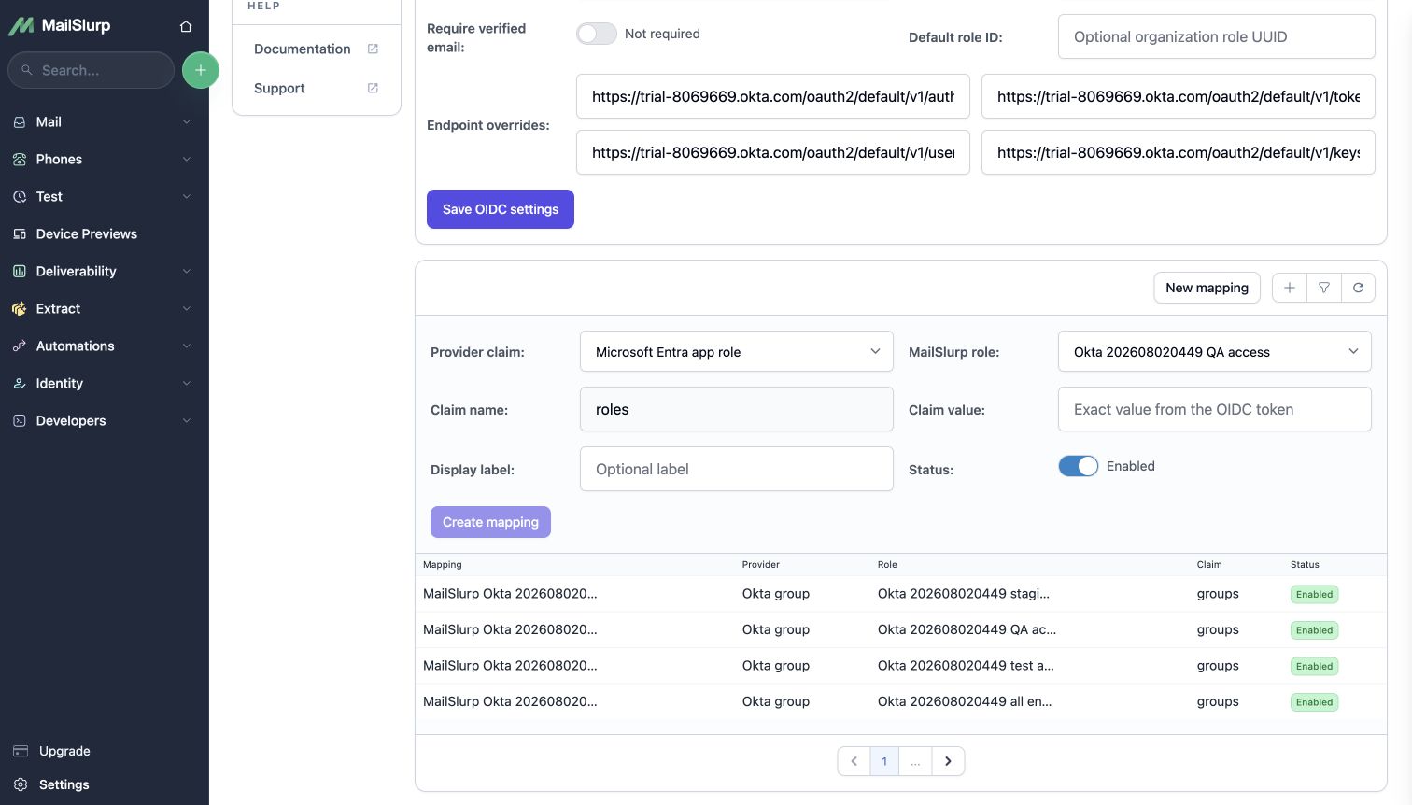Click the refresh mappings icon
The height and width of the screenshot is (805, 1412).
click(x=1358, y=288)
